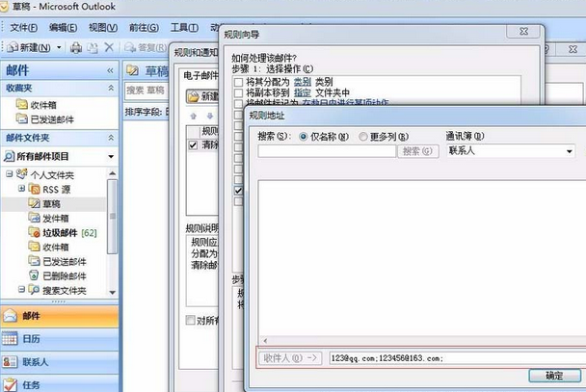Open the New button dropdown arrow
586x392 pixels.
point(59,47)
